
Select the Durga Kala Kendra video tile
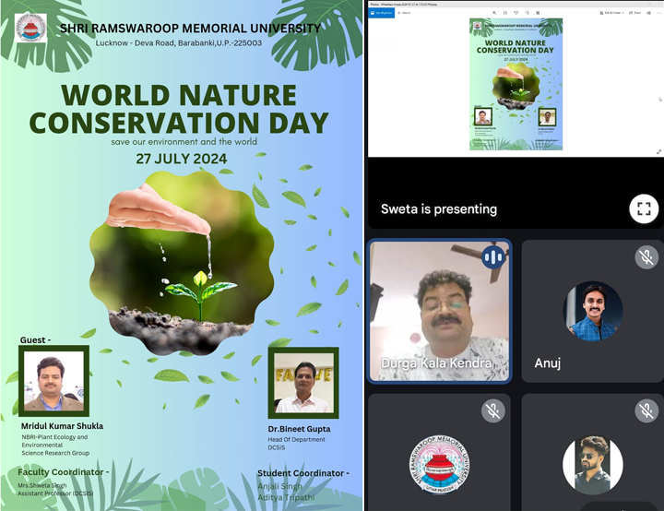(x=438, y=311)
